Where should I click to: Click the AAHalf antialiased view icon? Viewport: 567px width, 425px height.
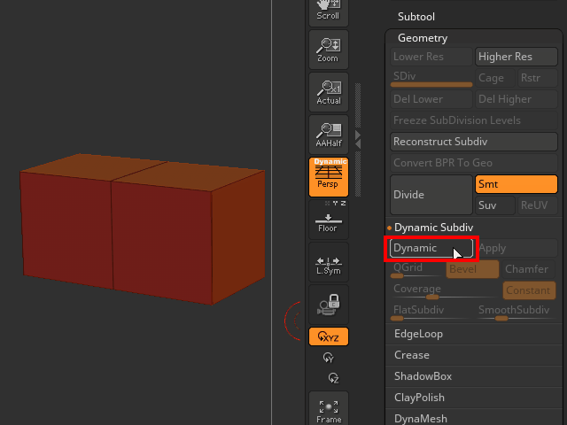(x=328, y=134)
